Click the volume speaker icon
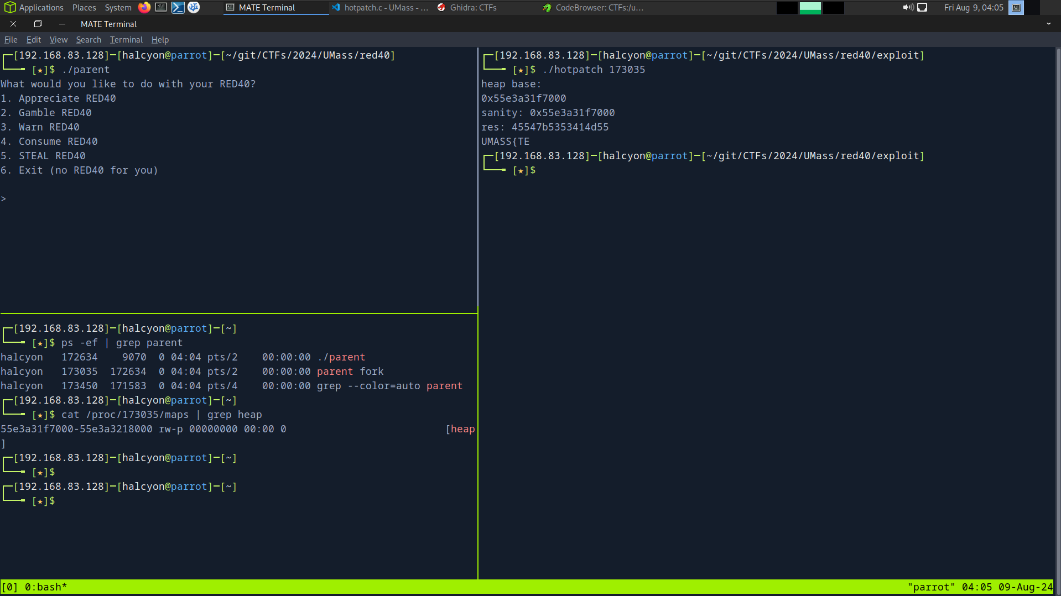 point(908,7)
